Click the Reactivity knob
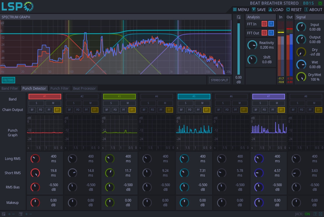Viewport: 324px width, 217px height. pyautogui.click(x=252, y=45)
